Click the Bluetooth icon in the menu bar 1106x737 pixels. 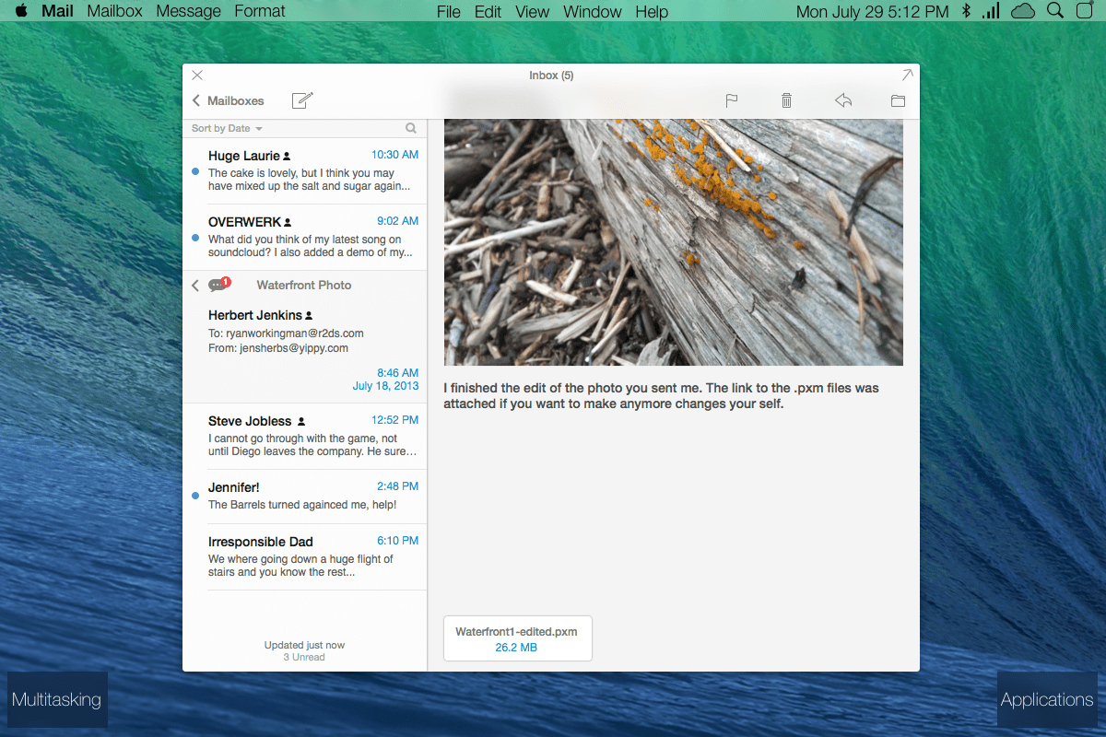966,11
